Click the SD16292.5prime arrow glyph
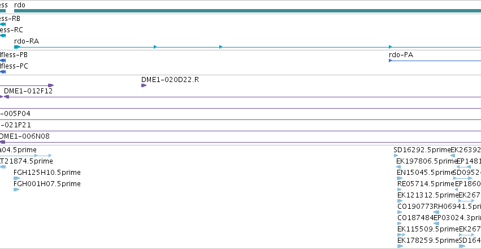Screen dimensions: 481x249 point(396,156)
